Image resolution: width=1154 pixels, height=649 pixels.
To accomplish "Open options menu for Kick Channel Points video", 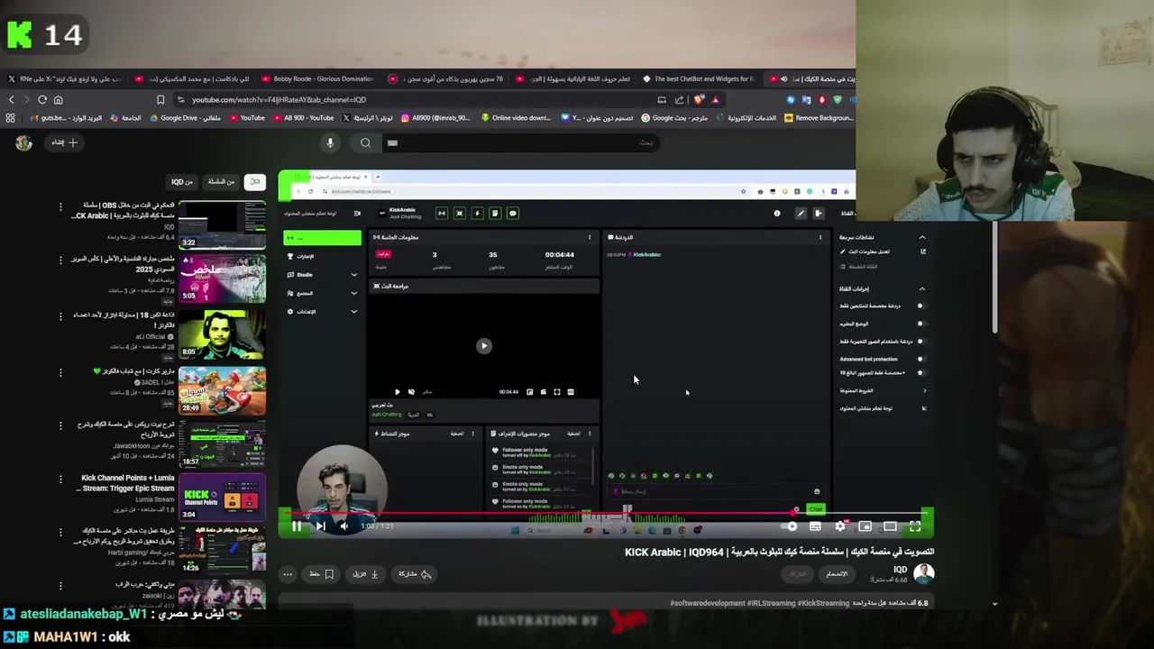I will click(60, 480).
